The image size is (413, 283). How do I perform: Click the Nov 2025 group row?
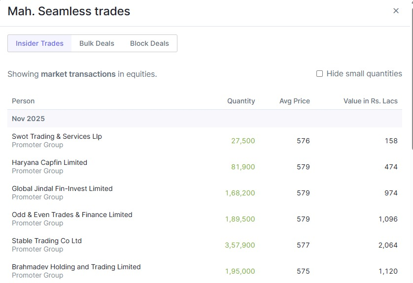[28, 119]
